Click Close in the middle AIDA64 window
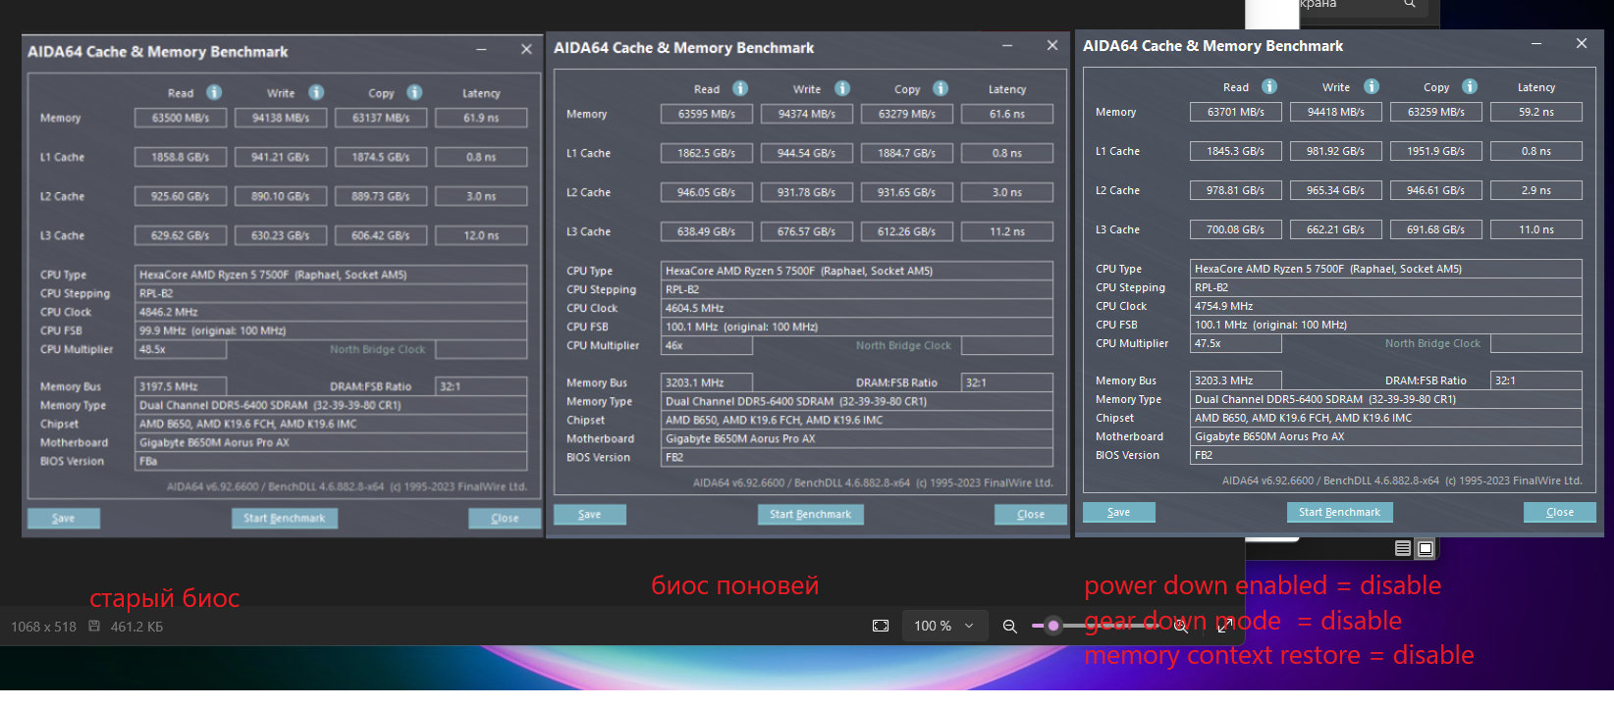 coord(1031,514)
